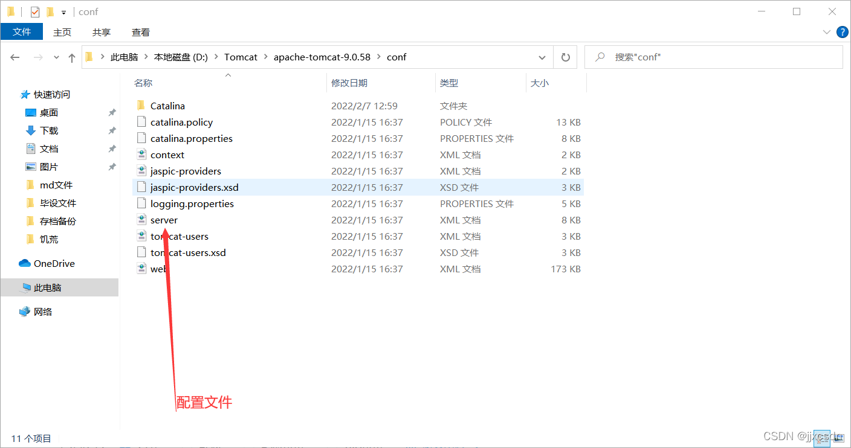Screen dimensions: 851x448
Task: Click the search magnifier icon
Action: pos(600,57)
